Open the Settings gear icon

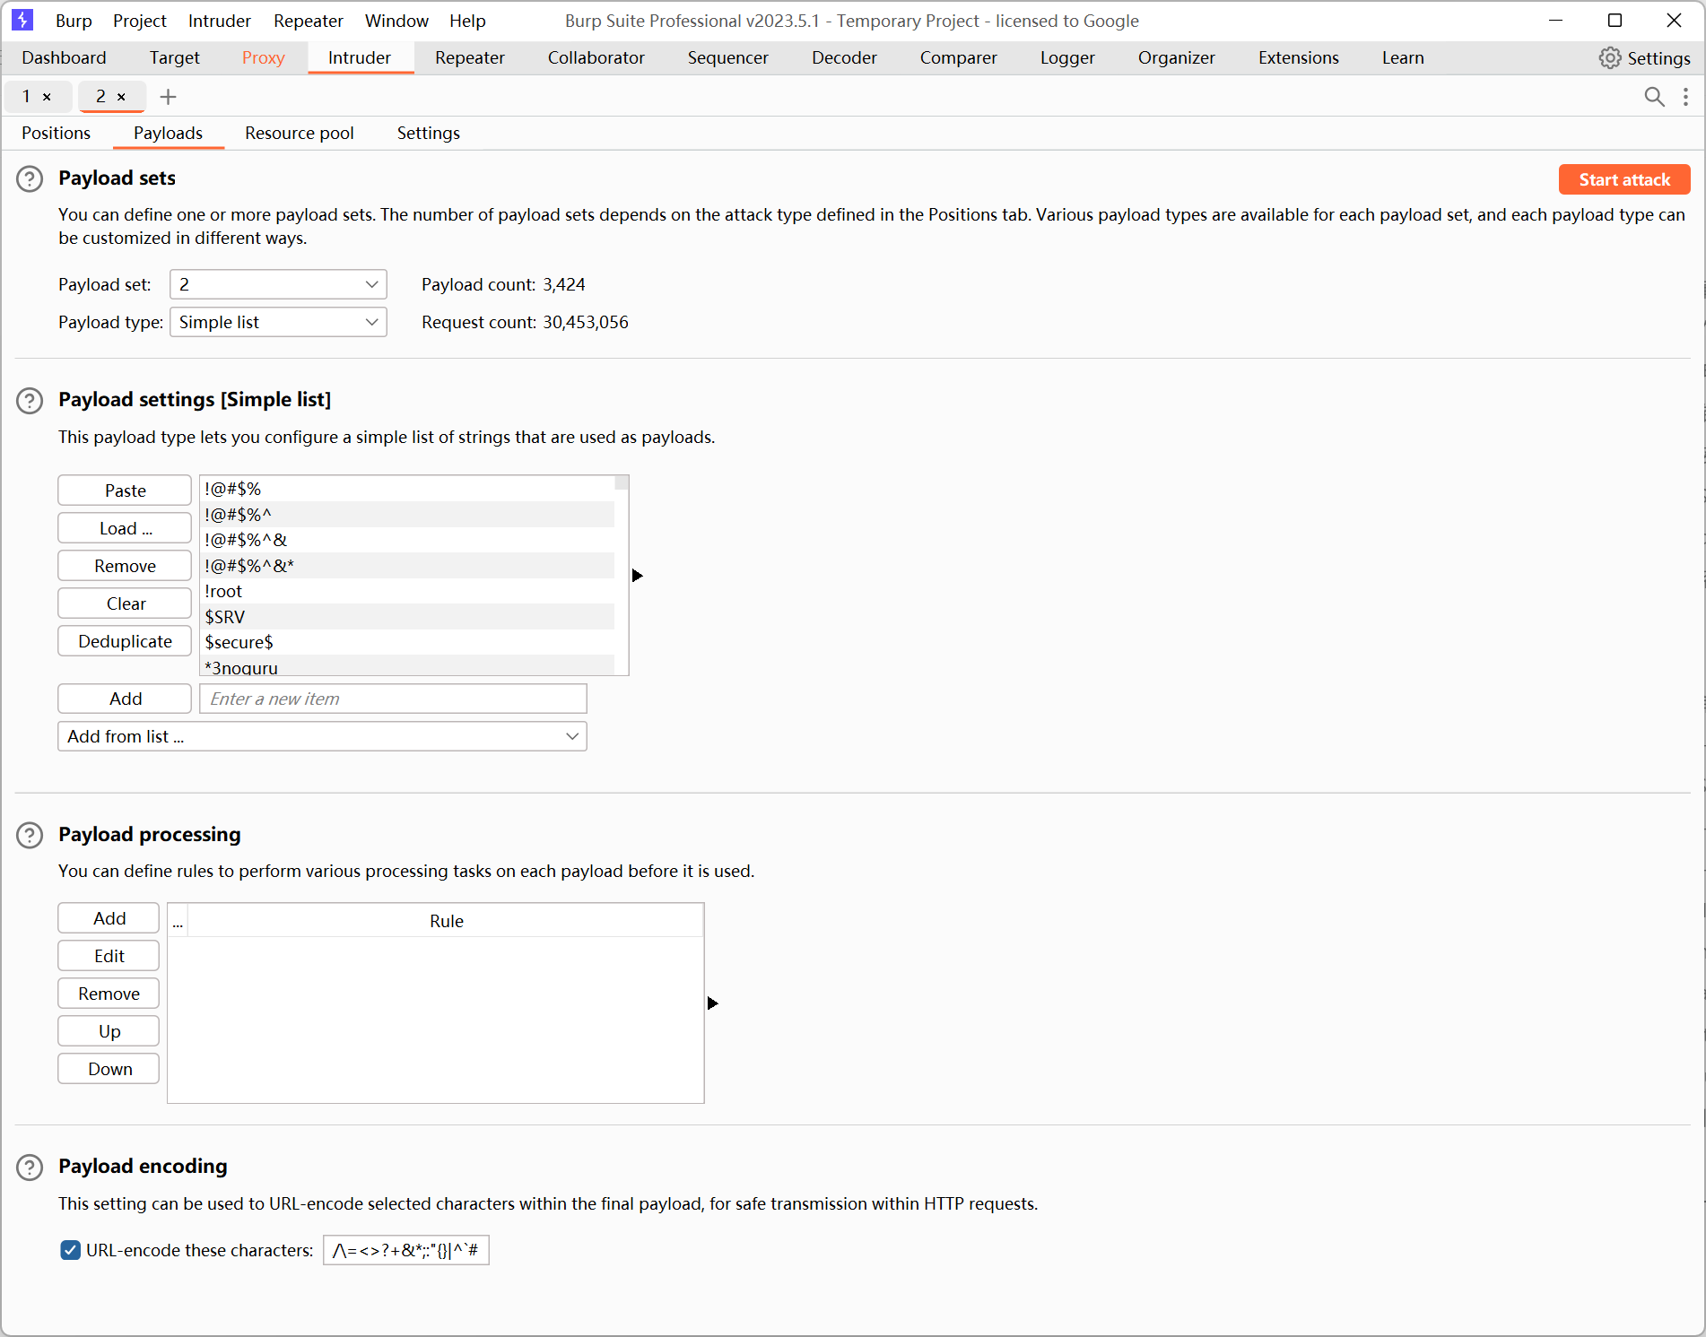click(x=1610, y=58)
